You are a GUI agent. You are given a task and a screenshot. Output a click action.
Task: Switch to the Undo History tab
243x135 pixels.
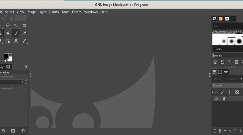tap(2, 67)
